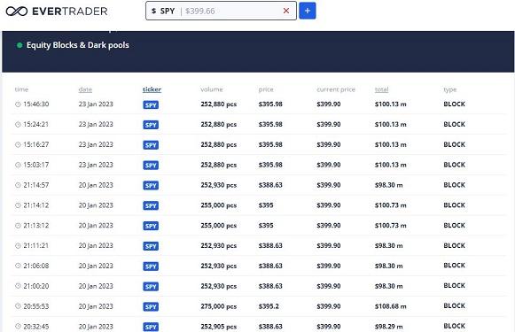
Task: Select $395.98 price in the 15:03:17 row
Action: (x=270, y=165)
